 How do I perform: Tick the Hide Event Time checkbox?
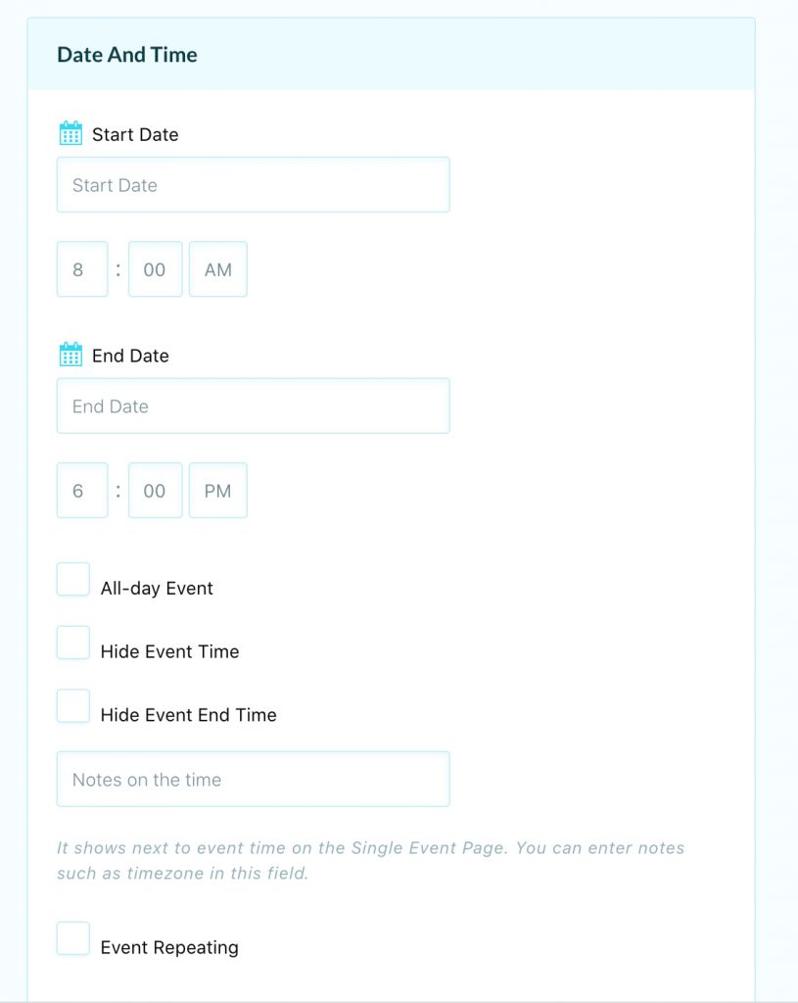pyautogui.click(x=72, y=643)
